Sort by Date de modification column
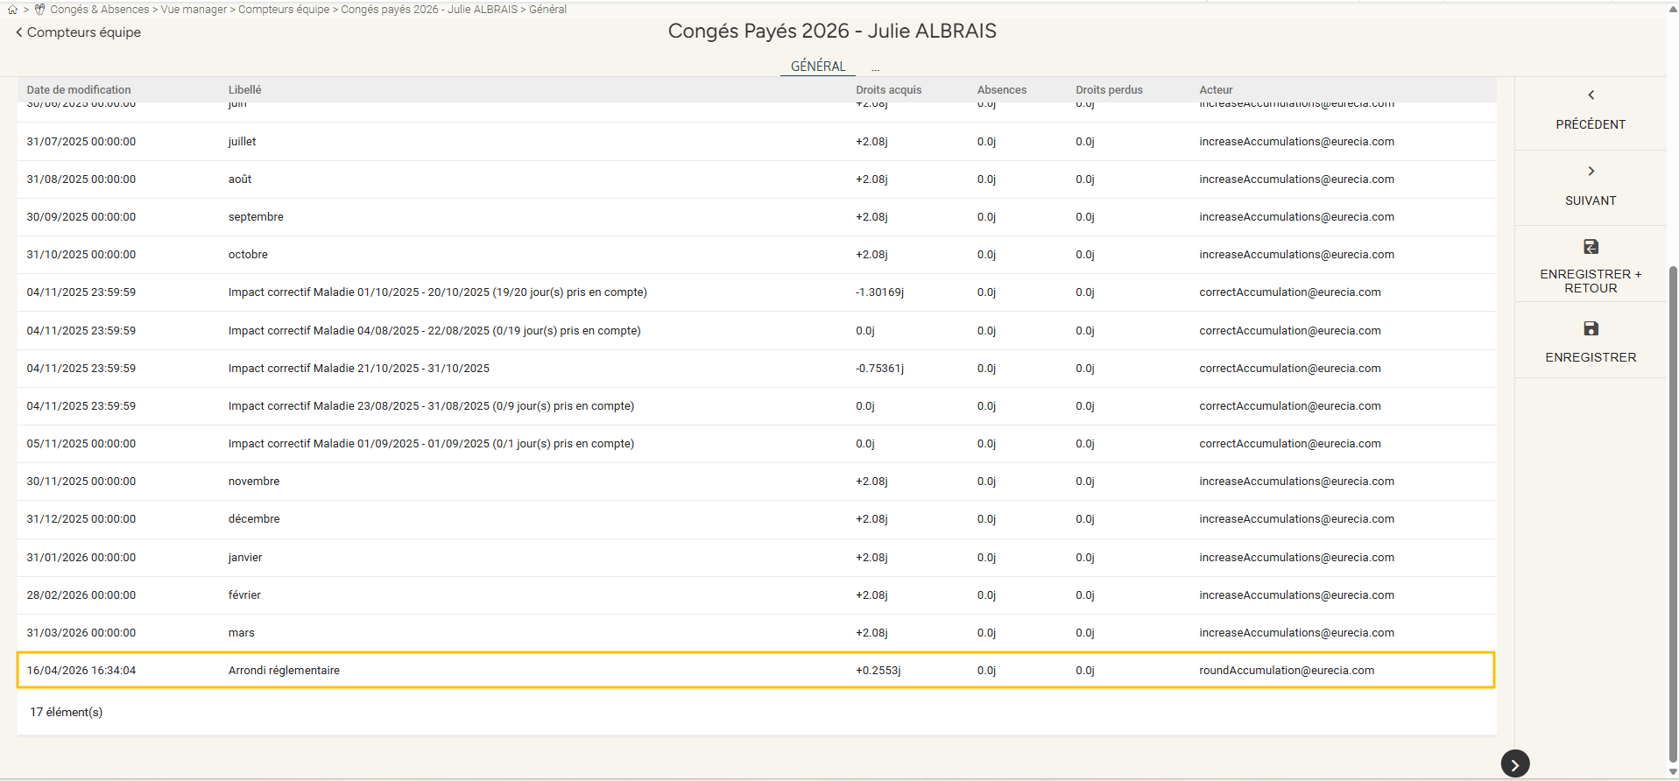Screen dimensions: 1679x781 coord(79,90)
